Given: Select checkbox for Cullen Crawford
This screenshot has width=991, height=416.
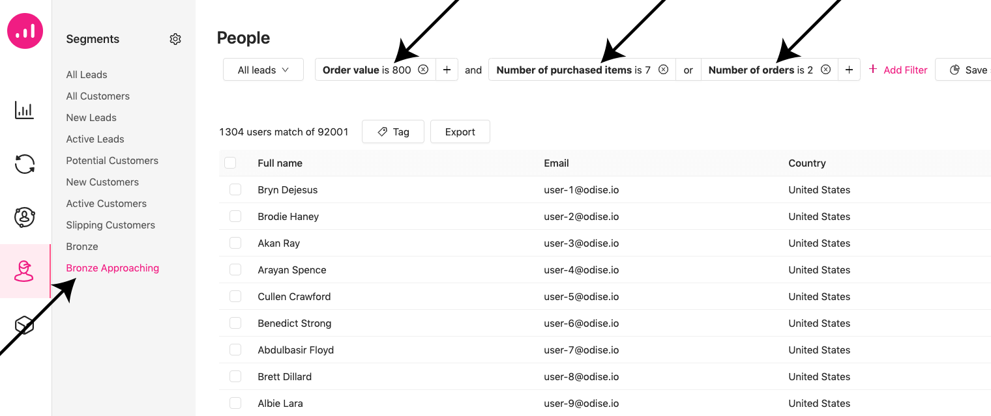Looking at the screenshot, I should 235,296.
